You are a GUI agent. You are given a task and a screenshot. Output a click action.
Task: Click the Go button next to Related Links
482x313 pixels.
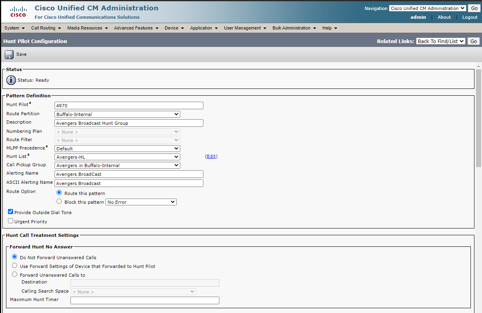tap(474, 41)
